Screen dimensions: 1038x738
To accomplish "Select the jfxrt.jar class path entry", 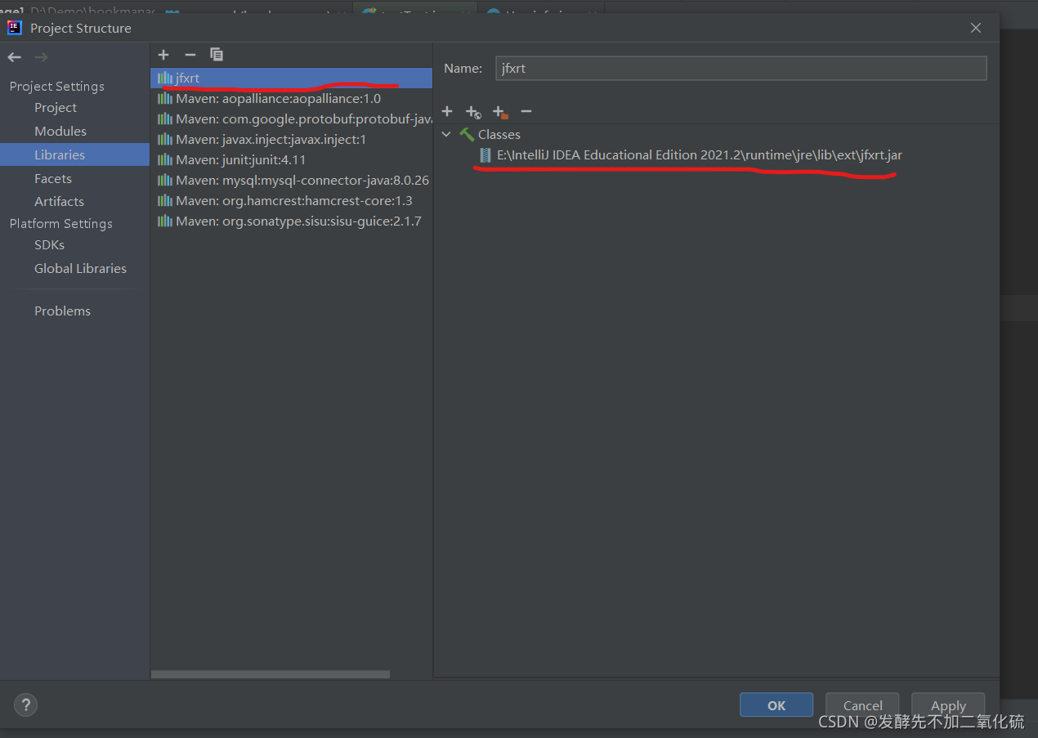I will pyautogui.click(x=700, y=154).
